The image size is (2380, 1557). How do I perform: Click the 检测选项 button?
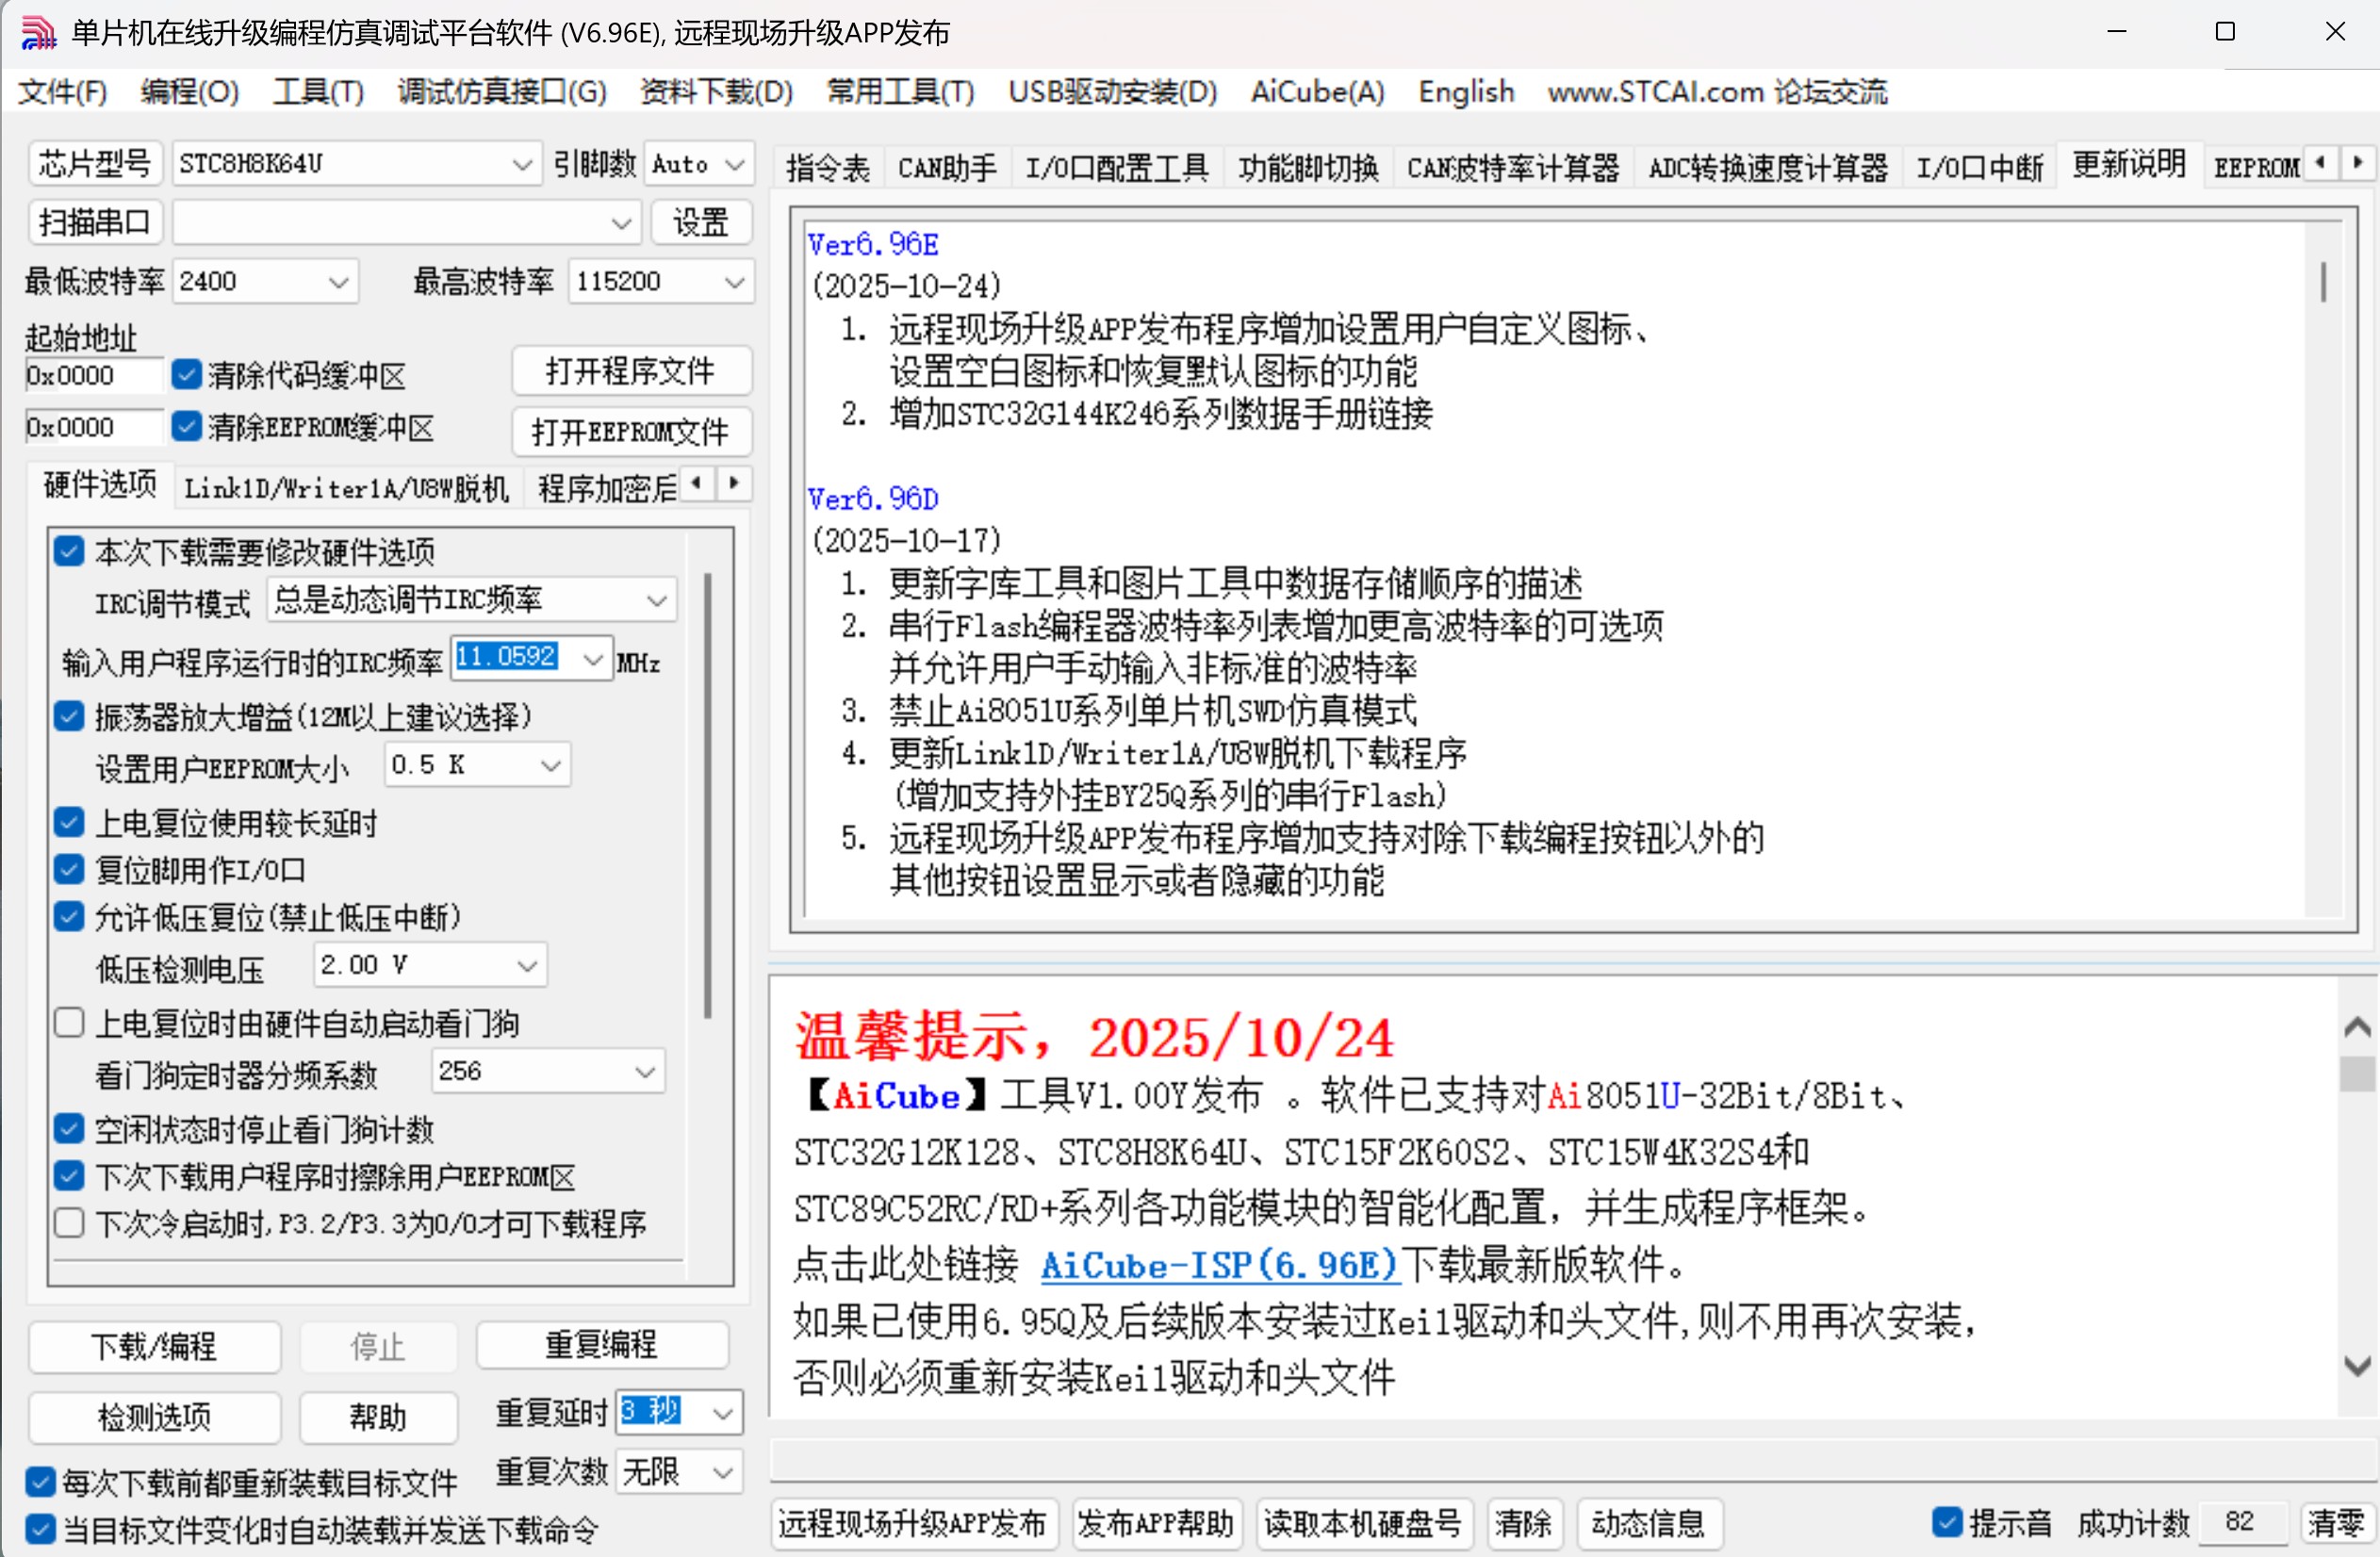[x=154, y=1417]
